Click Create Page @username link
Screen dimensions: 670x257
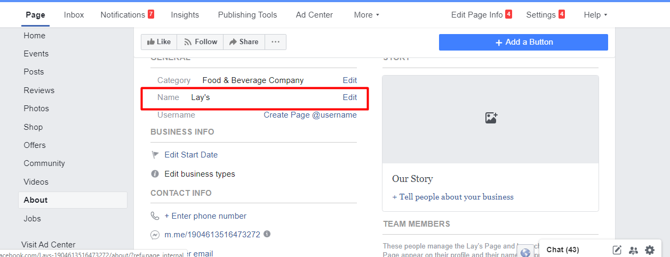click(x=310, y=115)
